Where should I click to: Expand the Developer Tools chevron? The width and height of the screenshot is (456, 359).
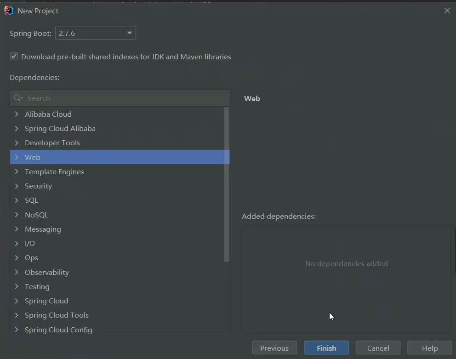(17, 143)
